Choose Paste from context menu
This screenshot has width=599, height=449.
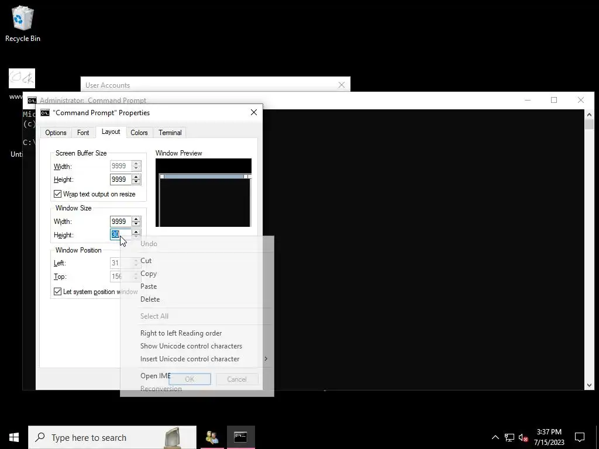(x=197, y=286)
